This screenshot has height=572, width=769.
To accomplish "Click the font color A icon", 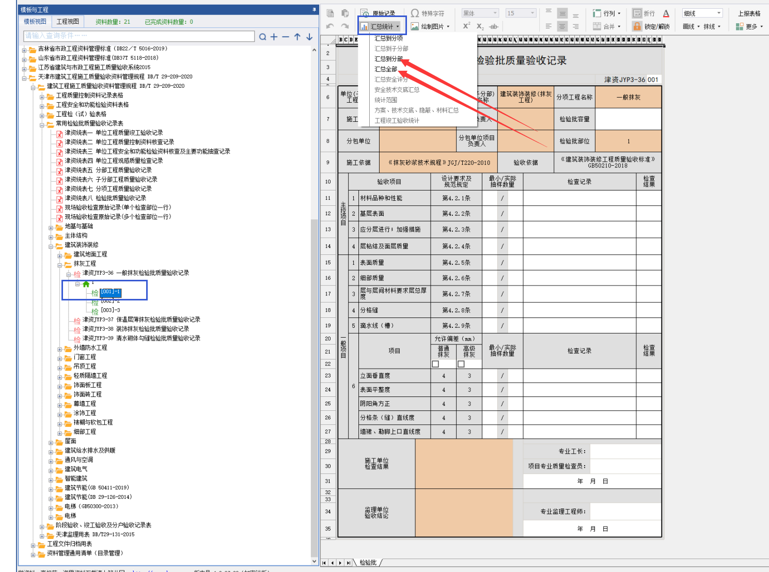I will click(666, 13).
